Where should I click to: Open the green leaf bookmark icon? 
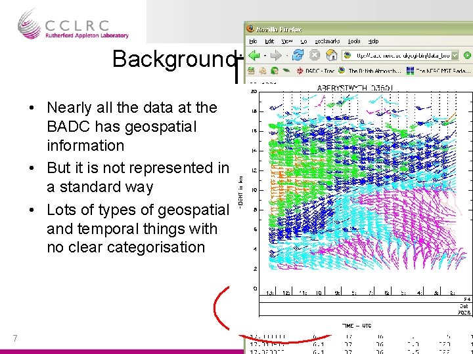286,71
